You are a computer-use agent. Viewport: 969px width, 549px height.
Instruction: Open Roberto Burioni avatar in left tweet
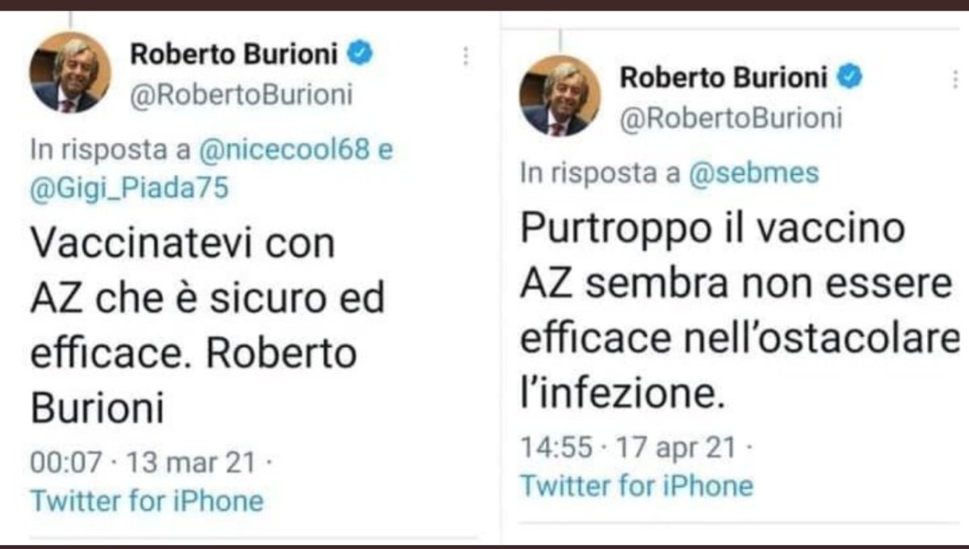(69, 73)
